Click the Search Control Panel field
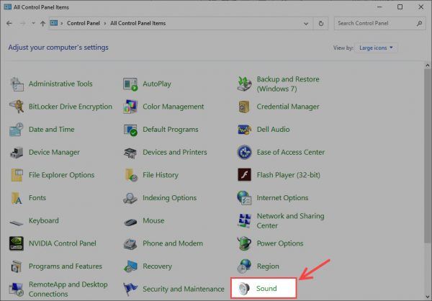The image size is (432, 301). 378,23
